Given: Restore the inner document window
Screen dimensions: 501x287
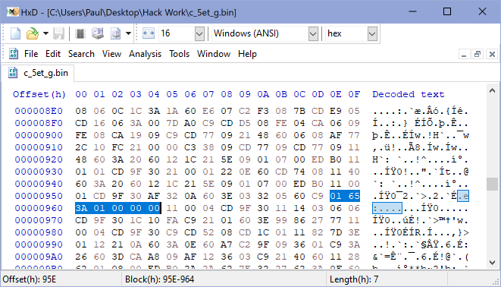Looking at the screenshot, I should click(x=478, y=54).
